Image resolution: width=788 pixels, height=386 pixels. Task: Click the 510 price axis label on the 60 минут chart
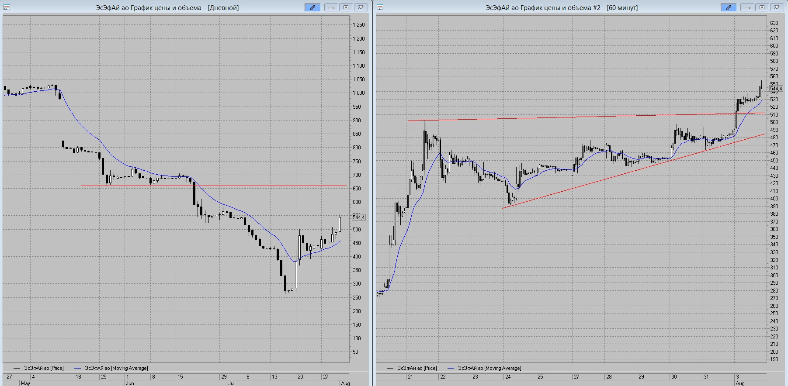774,115
